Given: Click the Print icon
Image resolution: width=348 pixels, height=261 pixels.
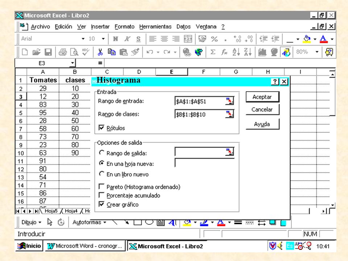Looking at the screenshot, I should 63,52.
